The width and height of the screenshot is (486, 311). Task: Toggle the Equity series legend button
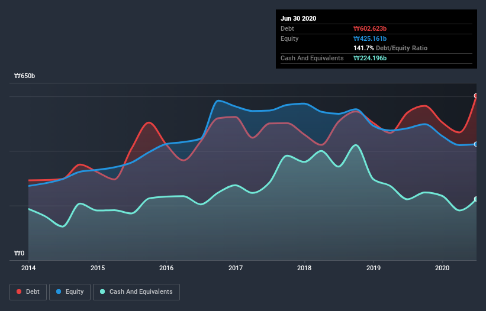coord(70,292)
